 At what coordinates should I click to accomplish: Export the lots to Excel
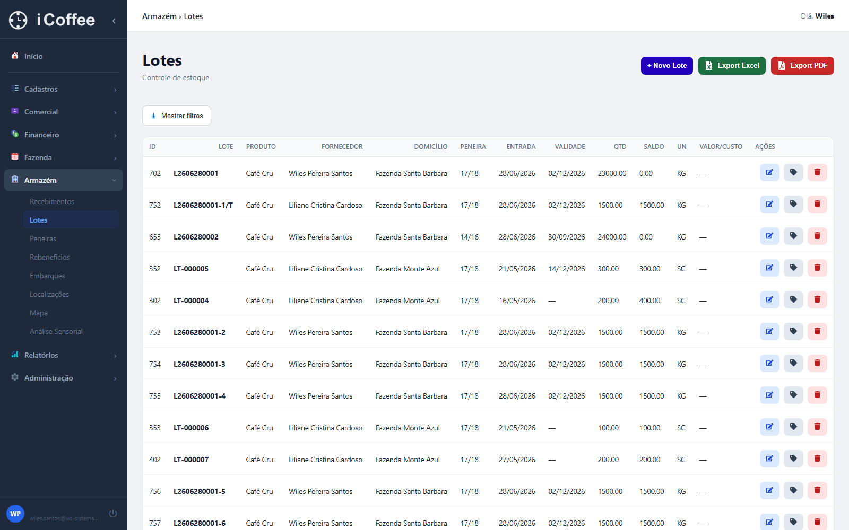click(x=732, y=66)
